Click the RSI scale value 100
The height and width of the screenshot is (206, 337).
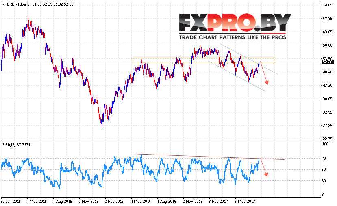tap(325, 144)
